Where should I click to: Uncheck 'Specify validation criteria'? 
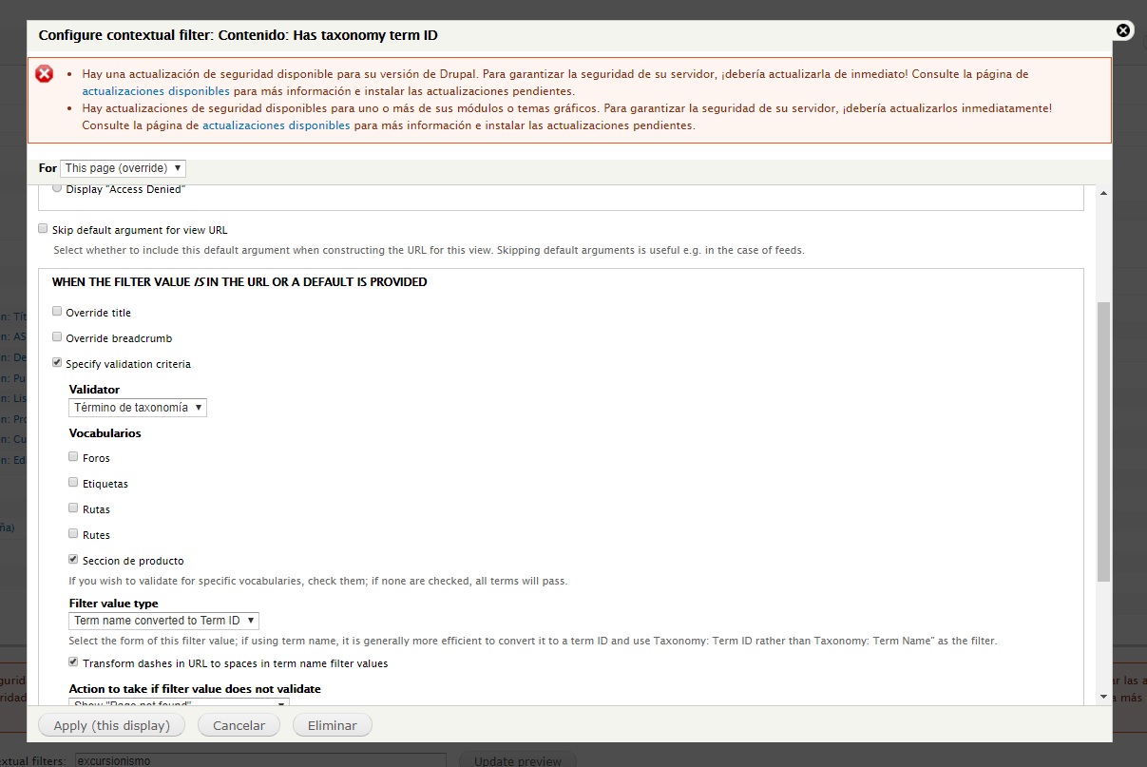tap(56, 361)
